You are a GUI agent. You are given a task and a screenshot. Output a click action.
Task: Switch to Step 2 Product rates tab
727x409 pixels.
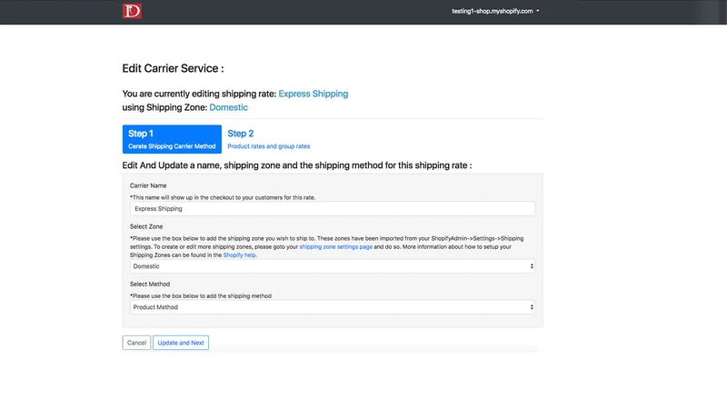tap(268, 139)
